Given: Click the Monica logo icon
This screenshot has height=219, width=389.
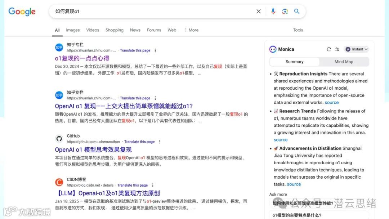Looking at the screenshot, I should [273, 49].
